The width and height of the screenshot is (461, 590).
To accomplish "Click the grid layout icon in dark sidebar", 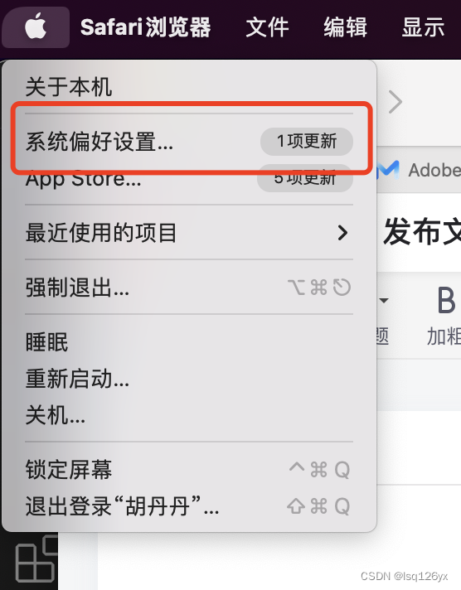I will (36, 558).
